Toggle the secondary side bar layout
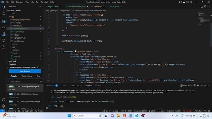This screenshot has width=212, height=119. click(187, 2)
